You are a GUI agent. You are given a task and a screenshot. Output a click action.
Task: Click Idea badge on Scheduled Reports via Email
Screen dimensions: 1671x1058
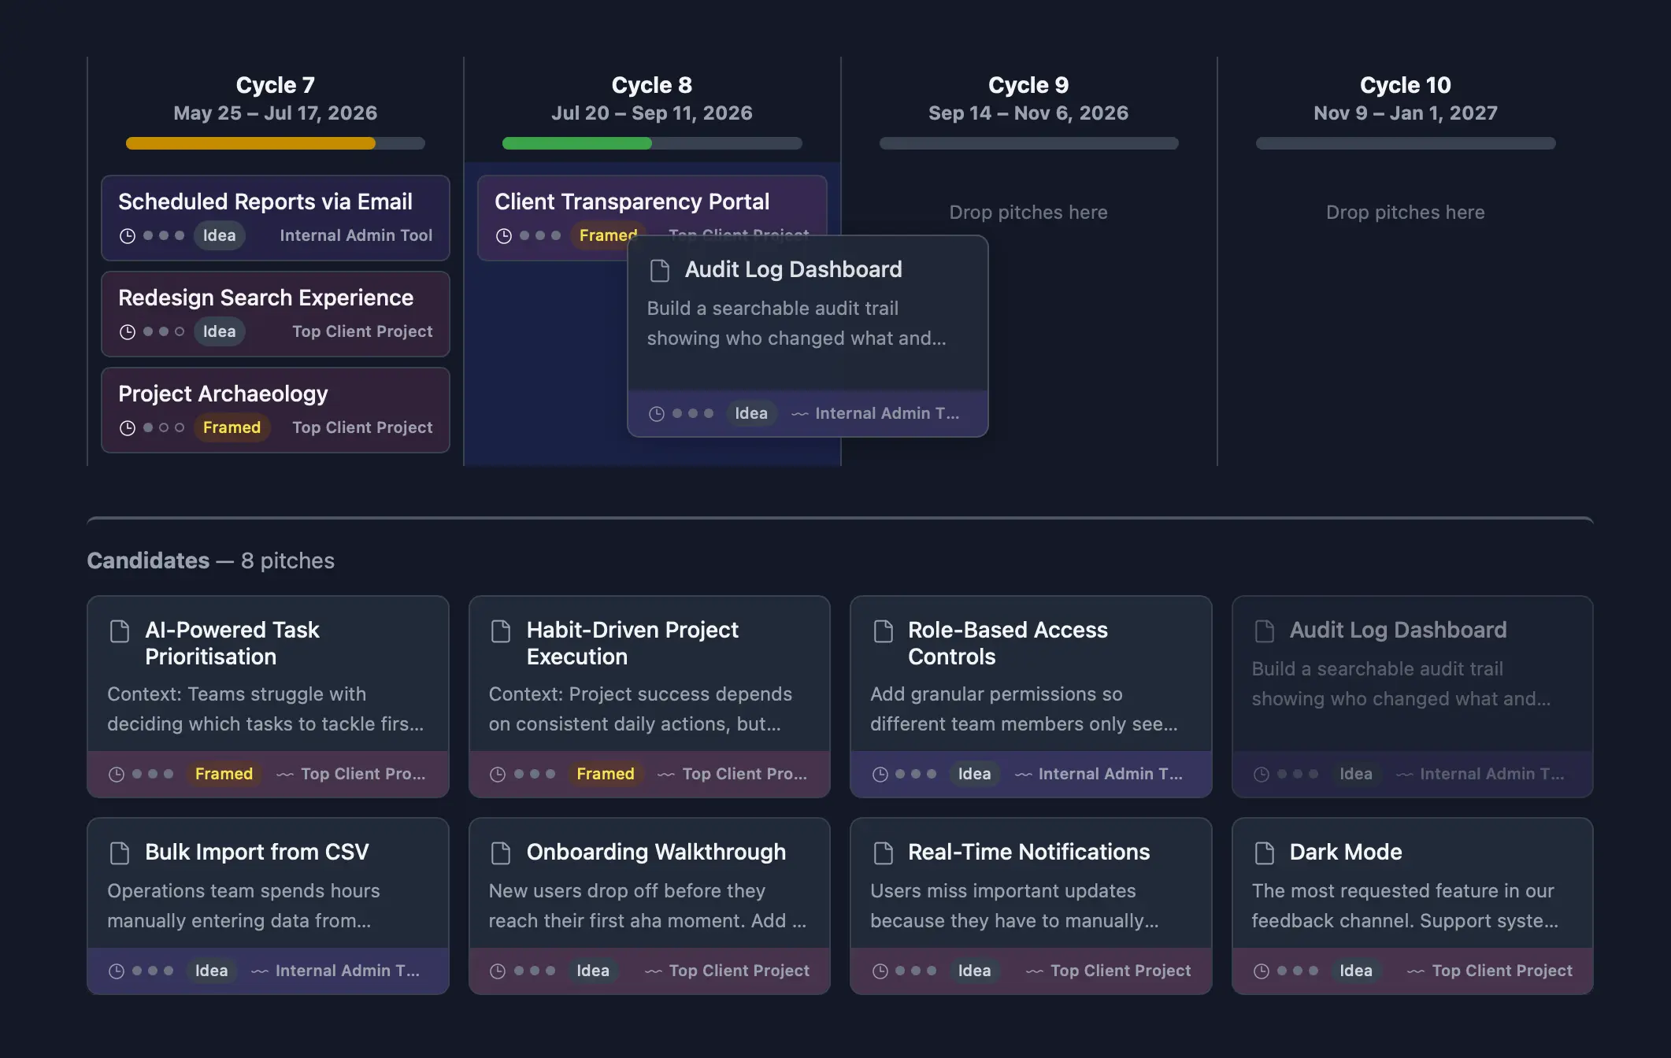(x=219, y=235)
